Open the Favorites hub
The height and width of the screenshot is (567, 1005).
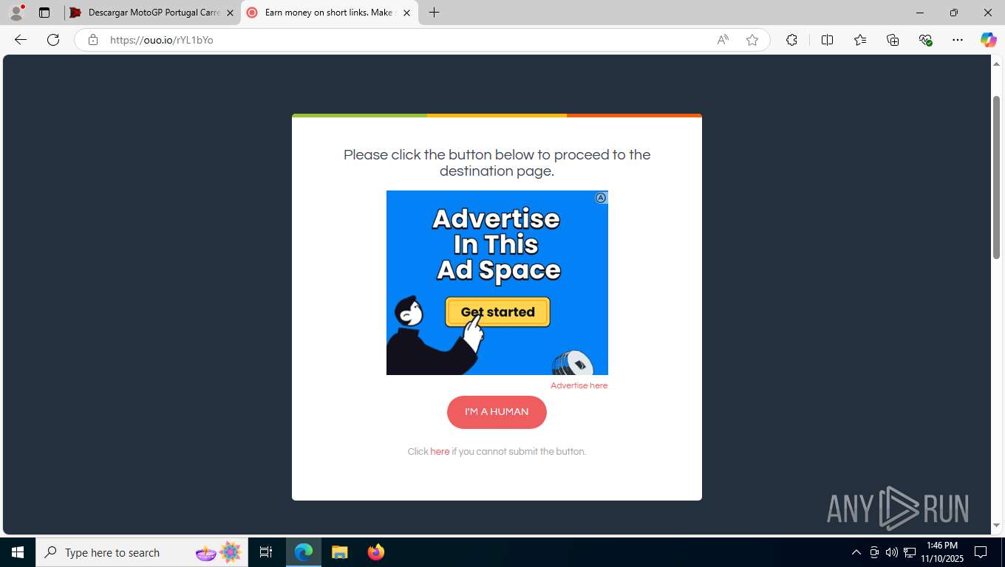point(860,40)
